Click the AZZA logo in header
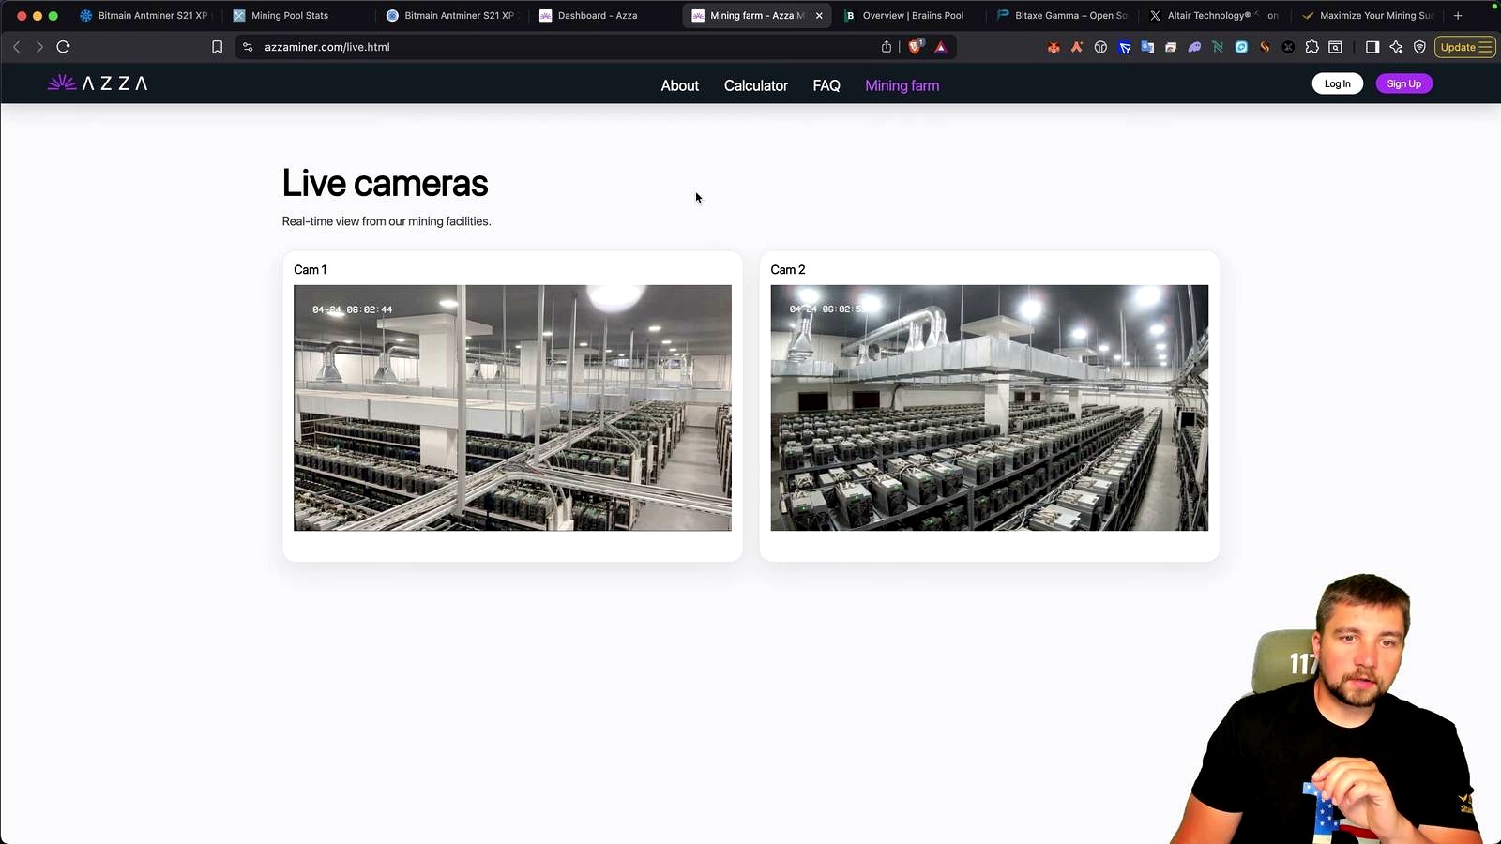Screen dimensions: 1501x844 pyautogui.click(x=98, y=83)
